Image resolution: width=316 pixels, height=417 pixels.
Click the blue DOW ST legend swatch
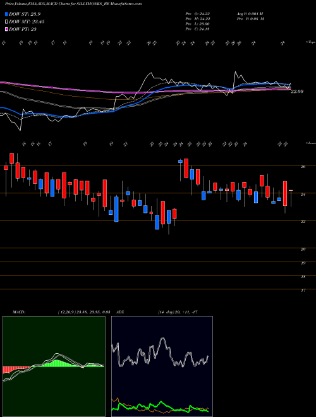pyautogui.click(x=6, y=14)
